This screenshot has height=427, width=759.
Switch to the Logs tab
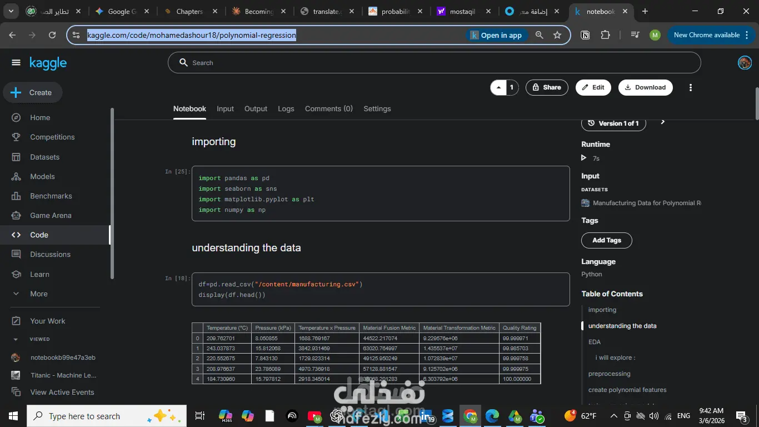tap(286, 109)
